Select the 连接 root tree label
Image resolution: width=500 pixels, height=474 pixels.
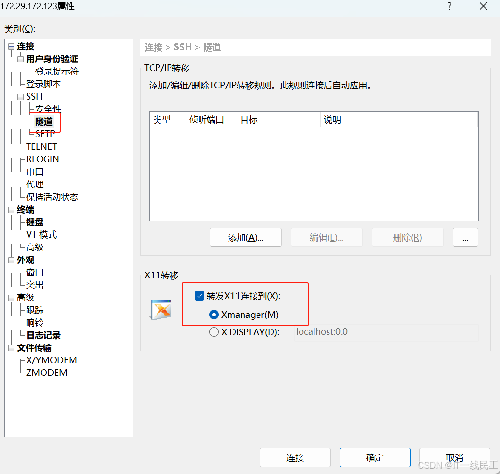[x=26, y=46]
